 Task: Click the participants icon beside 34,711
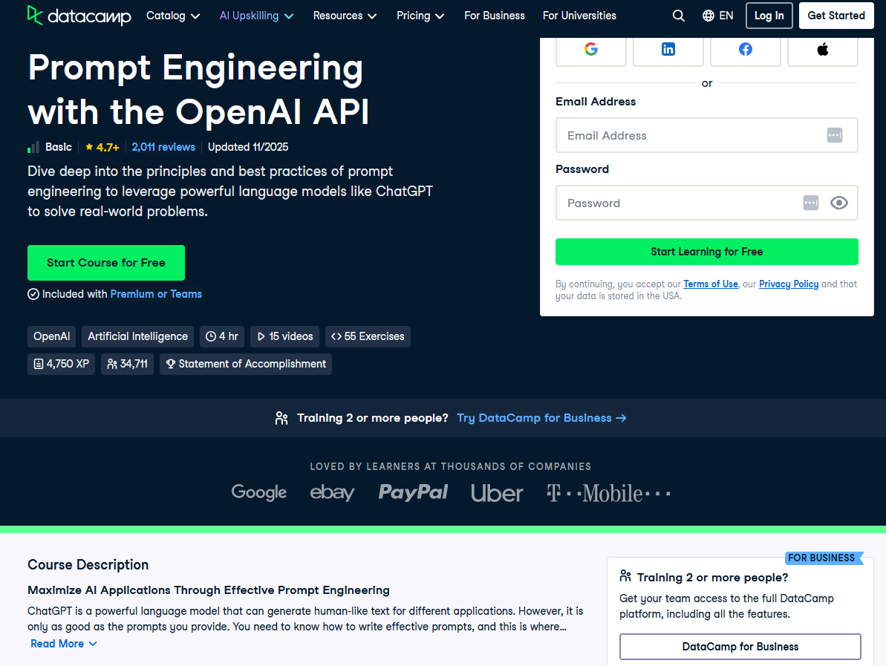[112, 365]
